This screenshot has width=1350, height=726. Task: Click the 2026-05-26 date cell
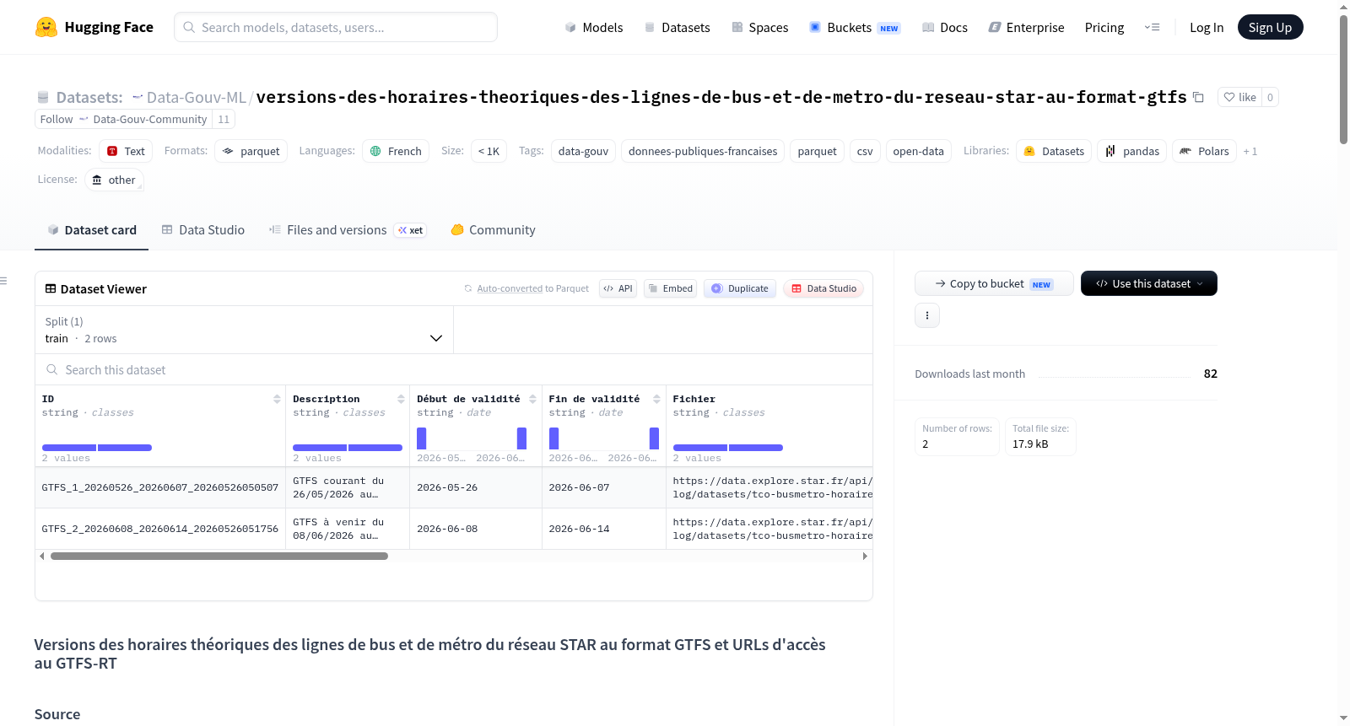point(476,487)
